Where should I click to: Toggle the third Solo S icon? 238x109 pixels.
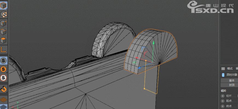click(4, 78)
